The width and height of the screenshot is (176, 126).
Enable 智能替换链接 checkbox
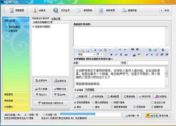point(112,107)
